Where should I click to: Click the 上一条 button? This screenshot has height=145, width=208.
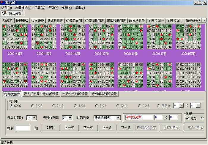(107, 128)
